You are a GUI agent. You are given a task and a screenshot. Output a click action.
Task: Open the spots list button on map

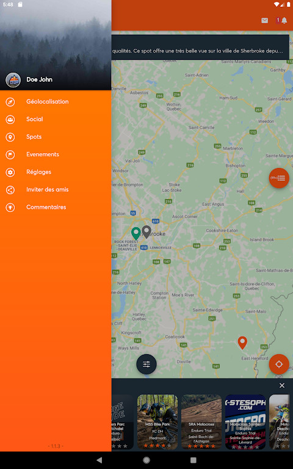[279, 178]
